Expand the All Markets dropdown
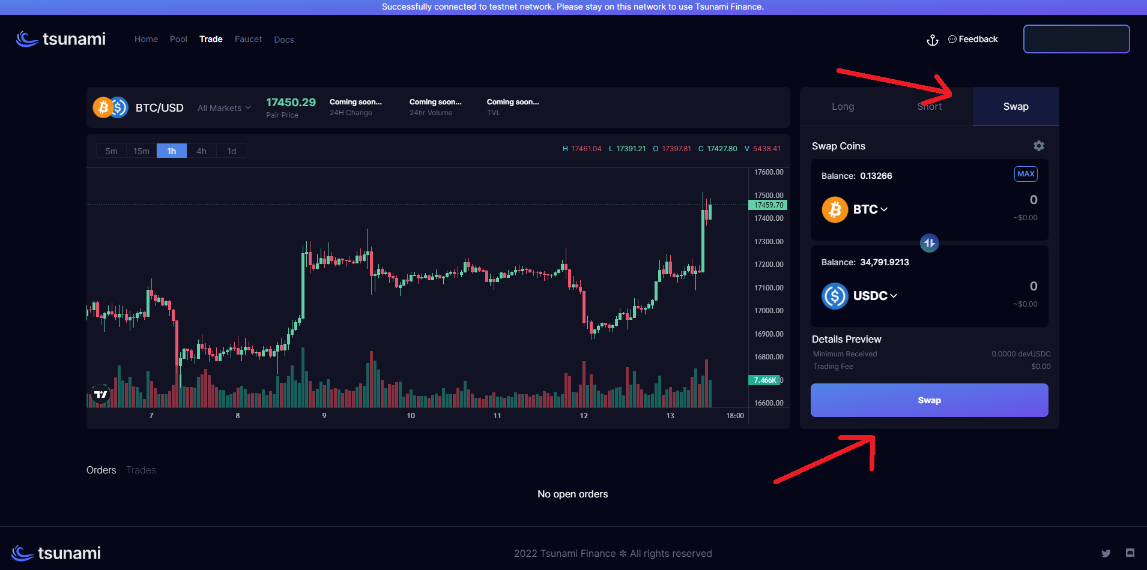Viewport: 1147px width, 570px height. pyautogui.click(x=224, y=108)
